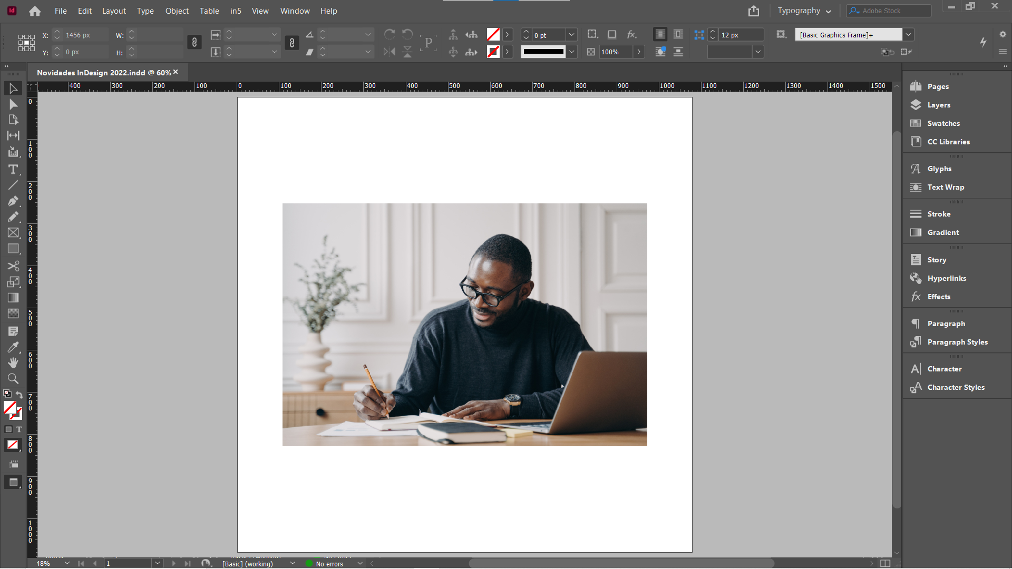Select the Novidades InDesign 2022.indd tab

[x=108, y=72]
